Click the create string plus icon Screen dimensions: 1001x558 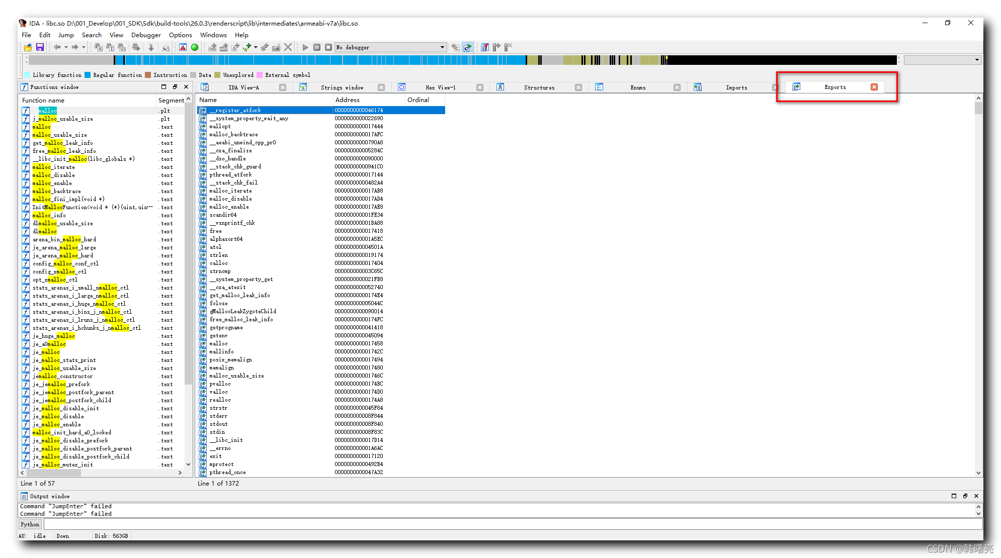pyautogui.click(x=247, y=47)
